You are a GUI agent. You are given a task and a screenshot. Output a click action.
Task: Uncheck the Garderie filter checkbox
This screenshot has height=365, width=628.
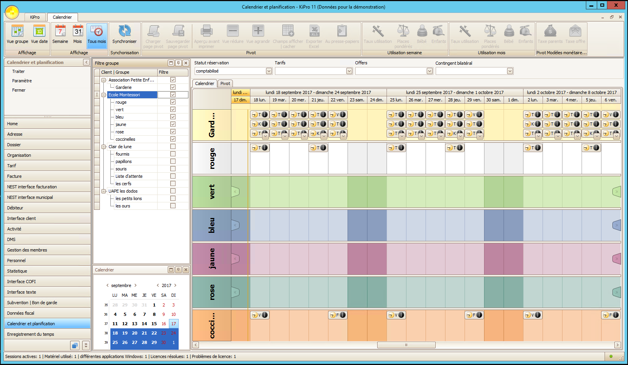(173, 87)
